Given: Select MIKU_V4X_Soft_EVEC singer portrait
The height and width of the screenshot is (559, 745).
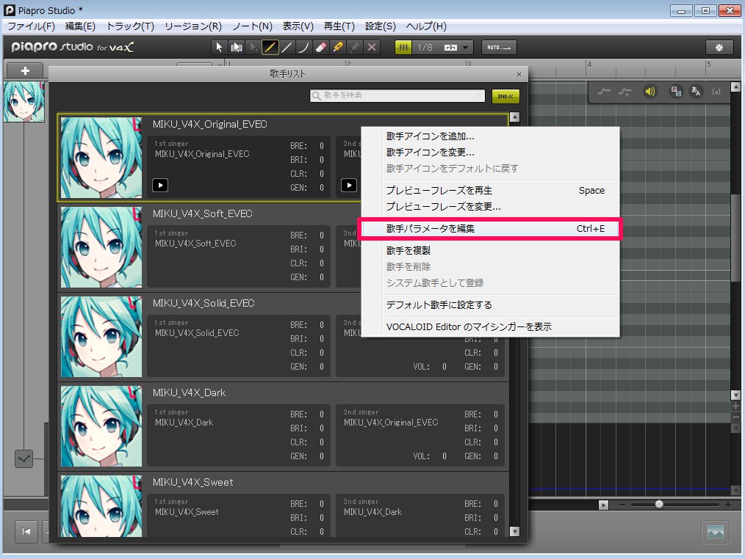Looking at the screenshot, I should point(101,246).
